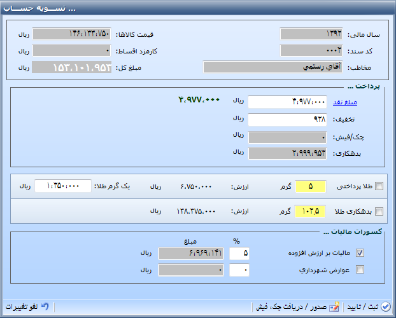
Task: Click the چک/فیش amount field
Action: coord(287,136)
